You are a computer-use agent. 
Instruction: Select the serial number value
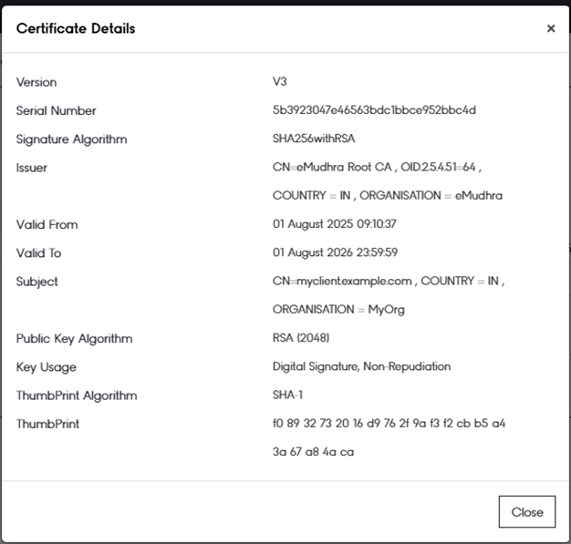pos(374,110)
